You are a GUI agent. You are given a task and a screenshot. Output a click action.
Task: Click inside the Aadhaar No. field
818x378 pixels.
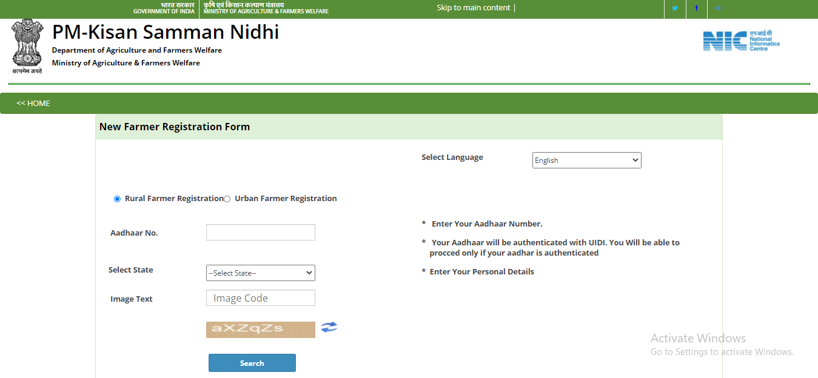(260, 232)
